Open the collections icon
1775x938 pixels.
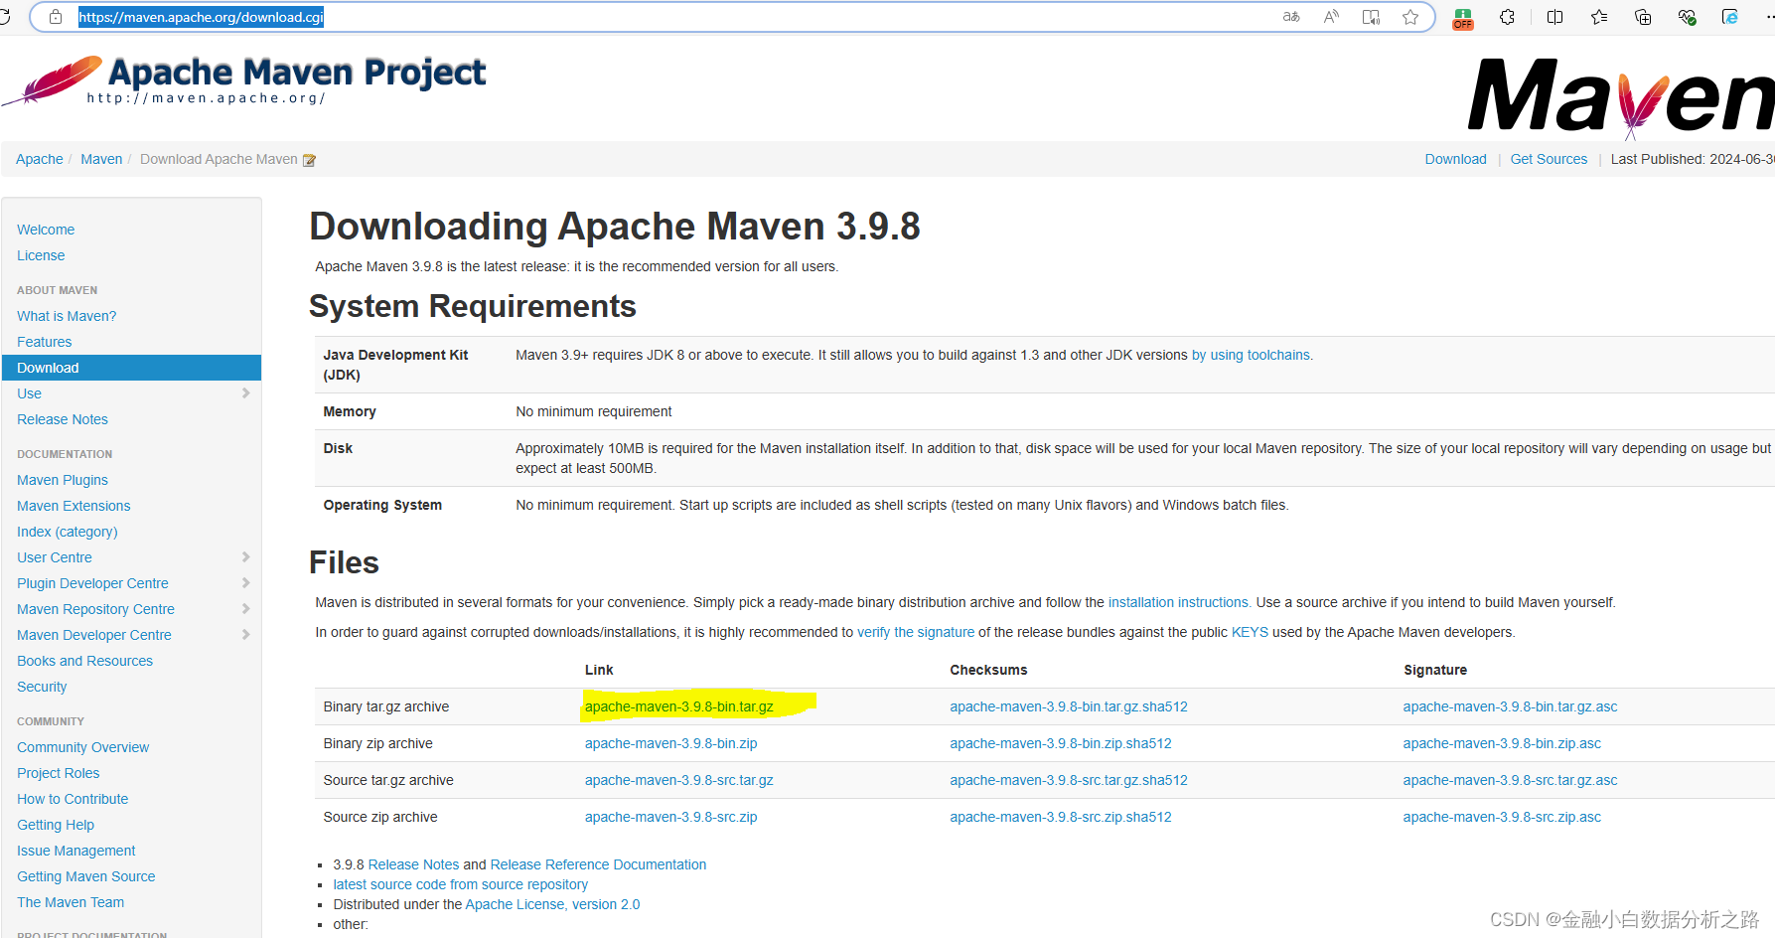click(1643, 17)
